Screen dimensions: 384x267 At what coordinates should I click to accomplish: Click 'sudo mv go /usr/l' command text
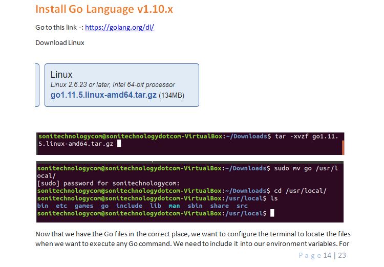[306, 168]
